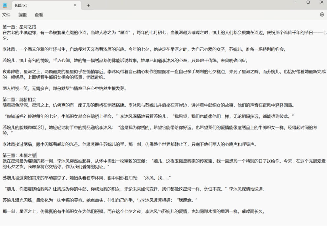The image size is (327, 226).
Task: Click the quote starting “你知道吗？
Action: point(149,117)
